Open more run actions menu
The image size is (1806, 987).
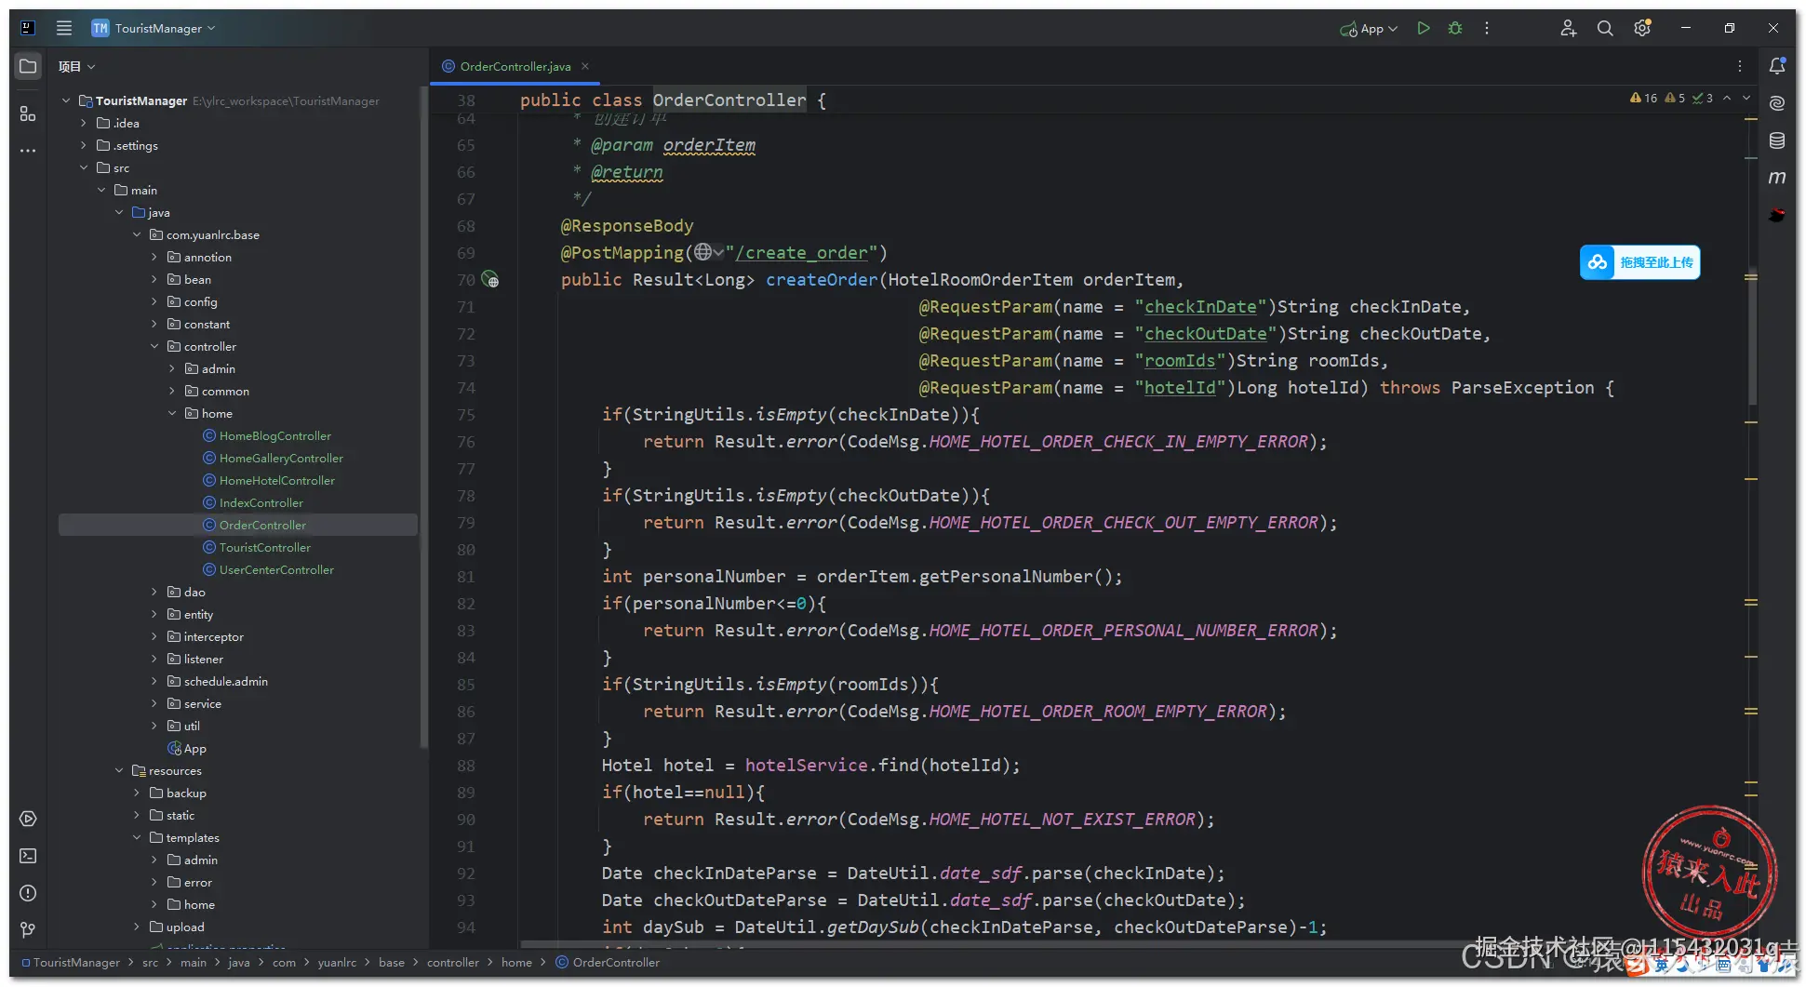(1487, 28)
